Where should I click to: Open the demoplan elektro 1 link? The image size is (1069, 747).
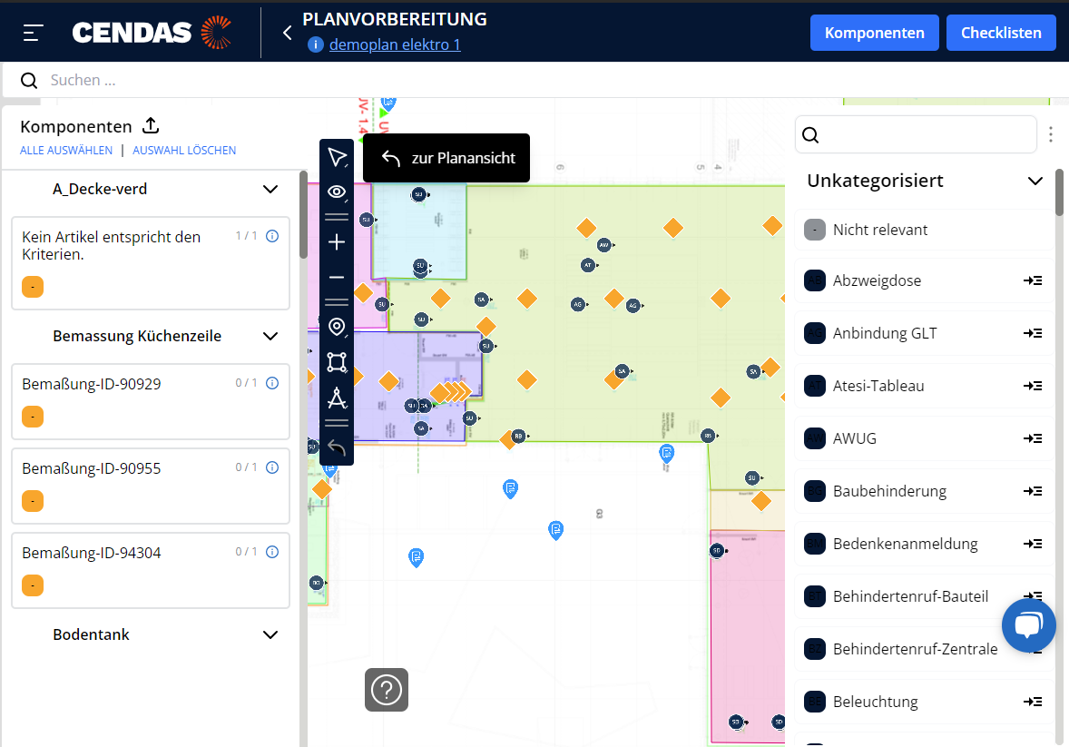[x=395, y=45]
